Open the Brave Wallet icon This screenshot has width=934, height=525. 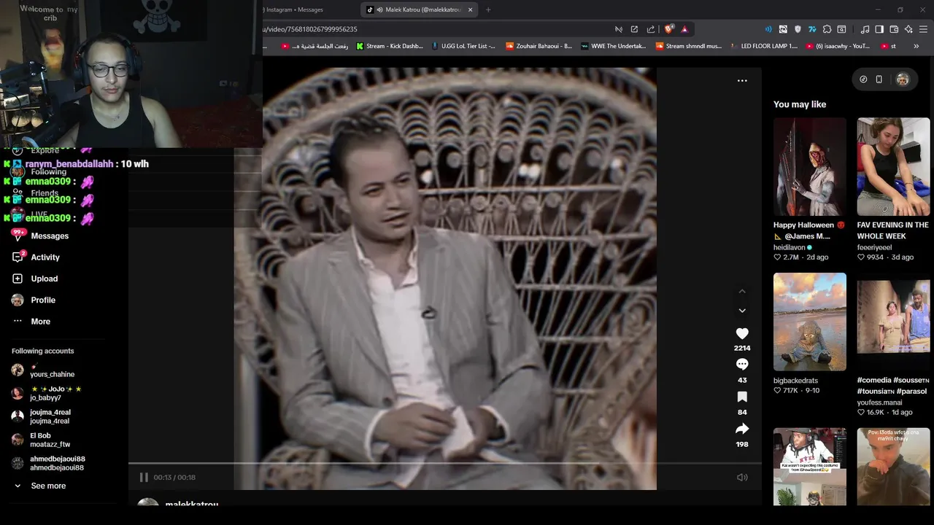coord(894,29)
